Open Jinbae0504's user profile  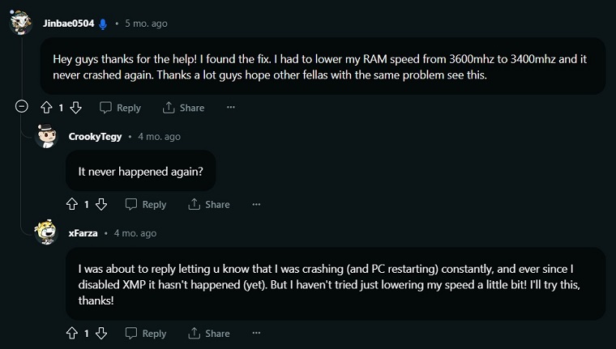point(69,23)
